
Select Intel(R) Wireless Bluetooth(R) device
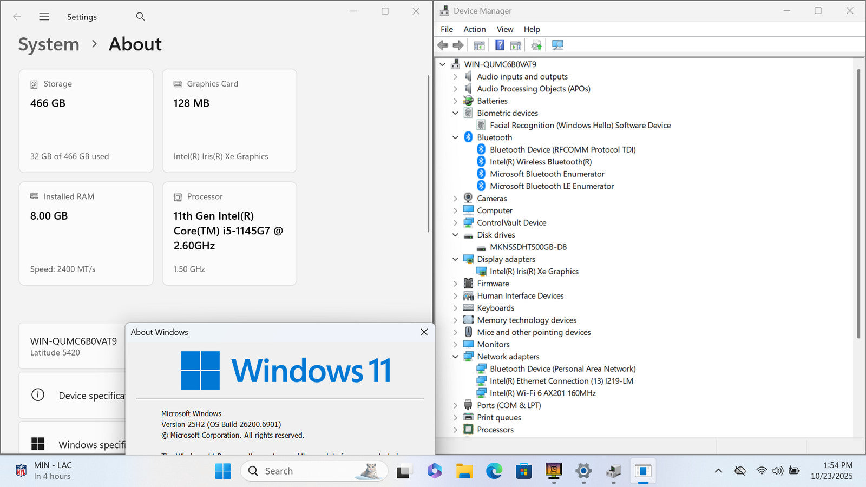tap(540, 162)
